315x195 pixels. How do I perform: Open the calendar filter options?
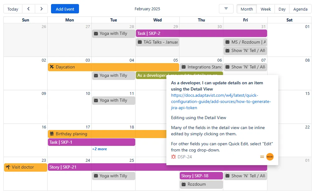[x=226, y=9]
